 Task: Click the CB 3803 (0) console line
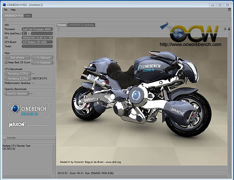click(x=9, y=149)
